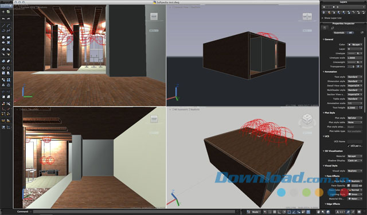Select the Line tool in the tool set
Image resolution: width=367 pixels, height=215 pixels.
(3, 25)
